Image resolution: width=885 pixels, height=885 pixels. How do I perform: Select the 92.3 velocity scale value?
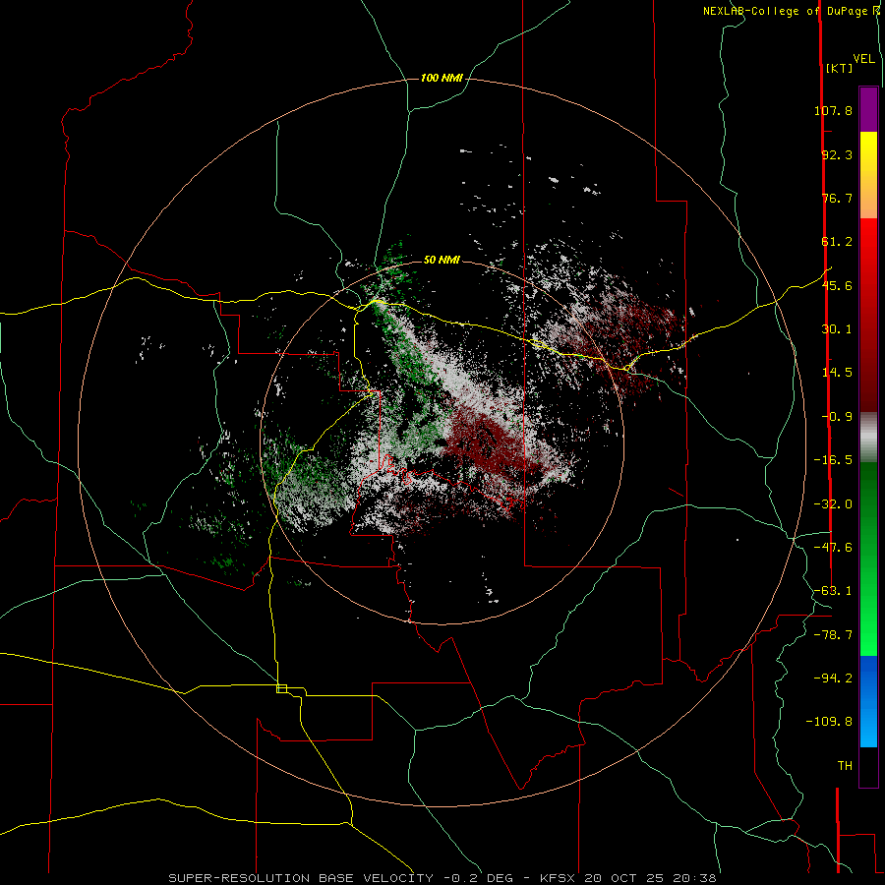[x=837, y=154]
